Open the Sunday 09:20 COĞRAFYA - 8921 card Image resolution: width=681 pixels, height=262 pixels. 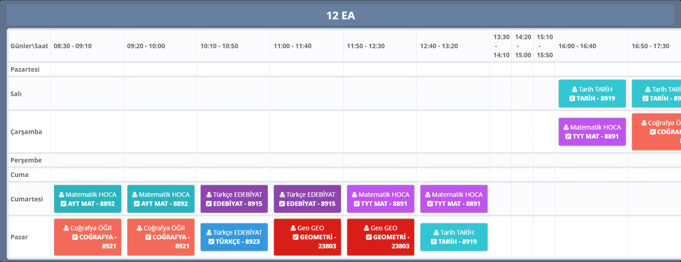[x=161, y=237]
